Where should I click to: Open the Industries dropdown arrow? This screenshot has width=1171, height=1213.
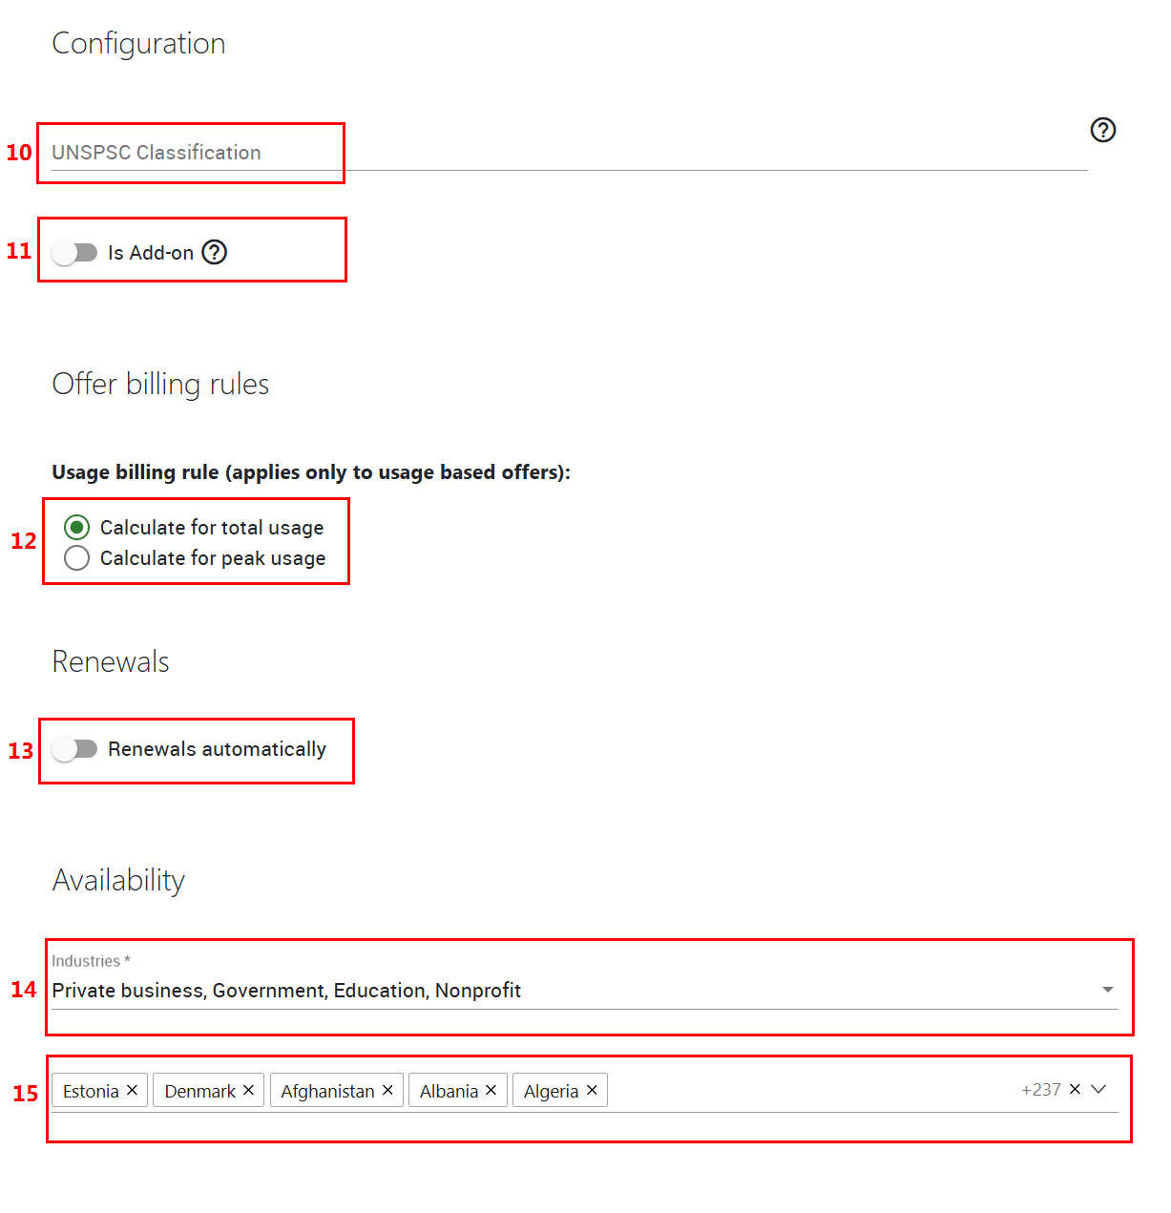coord(1107,990)
